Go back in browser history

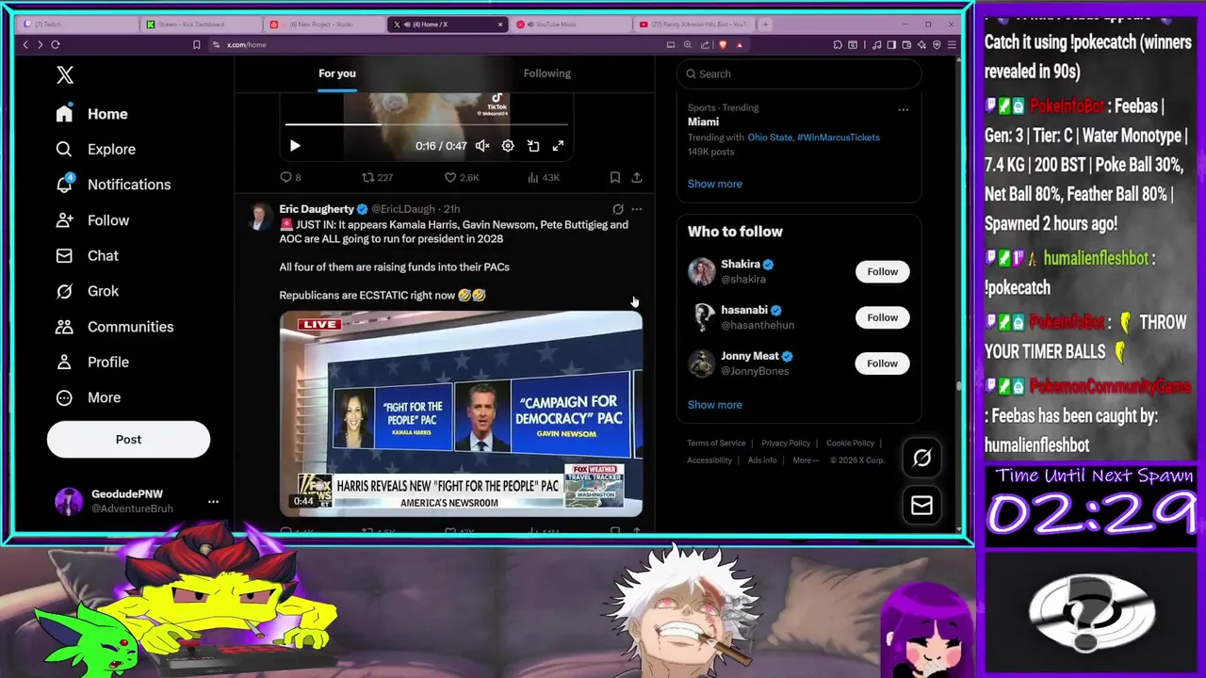pos(25,44)
